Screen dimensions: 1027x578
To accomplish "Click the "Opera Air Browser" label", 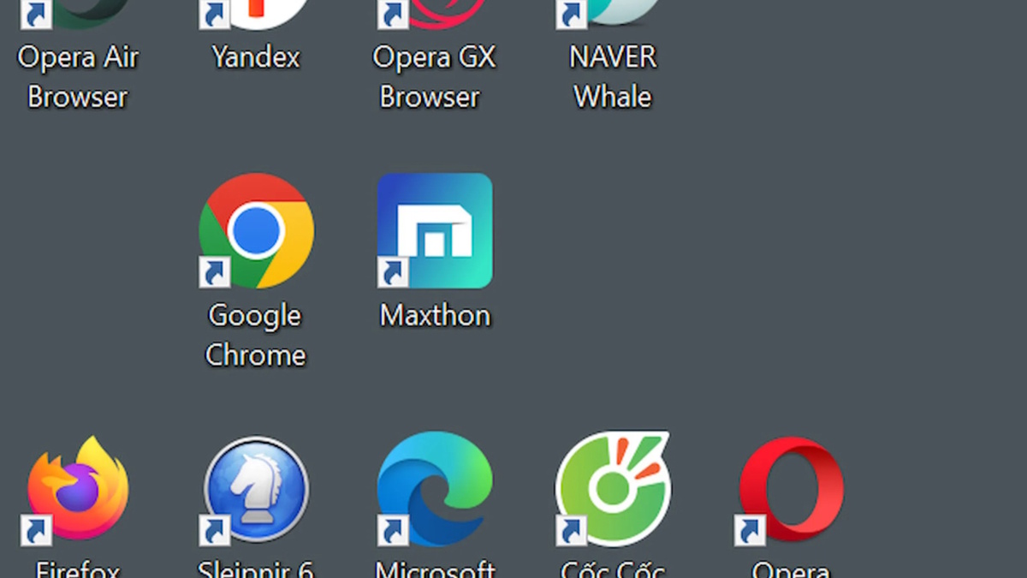I will tap(78, 77).
